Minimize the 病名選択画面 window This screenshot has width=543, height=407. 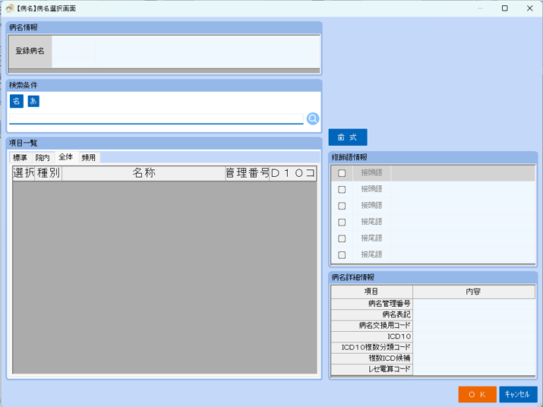click(480, 8)
